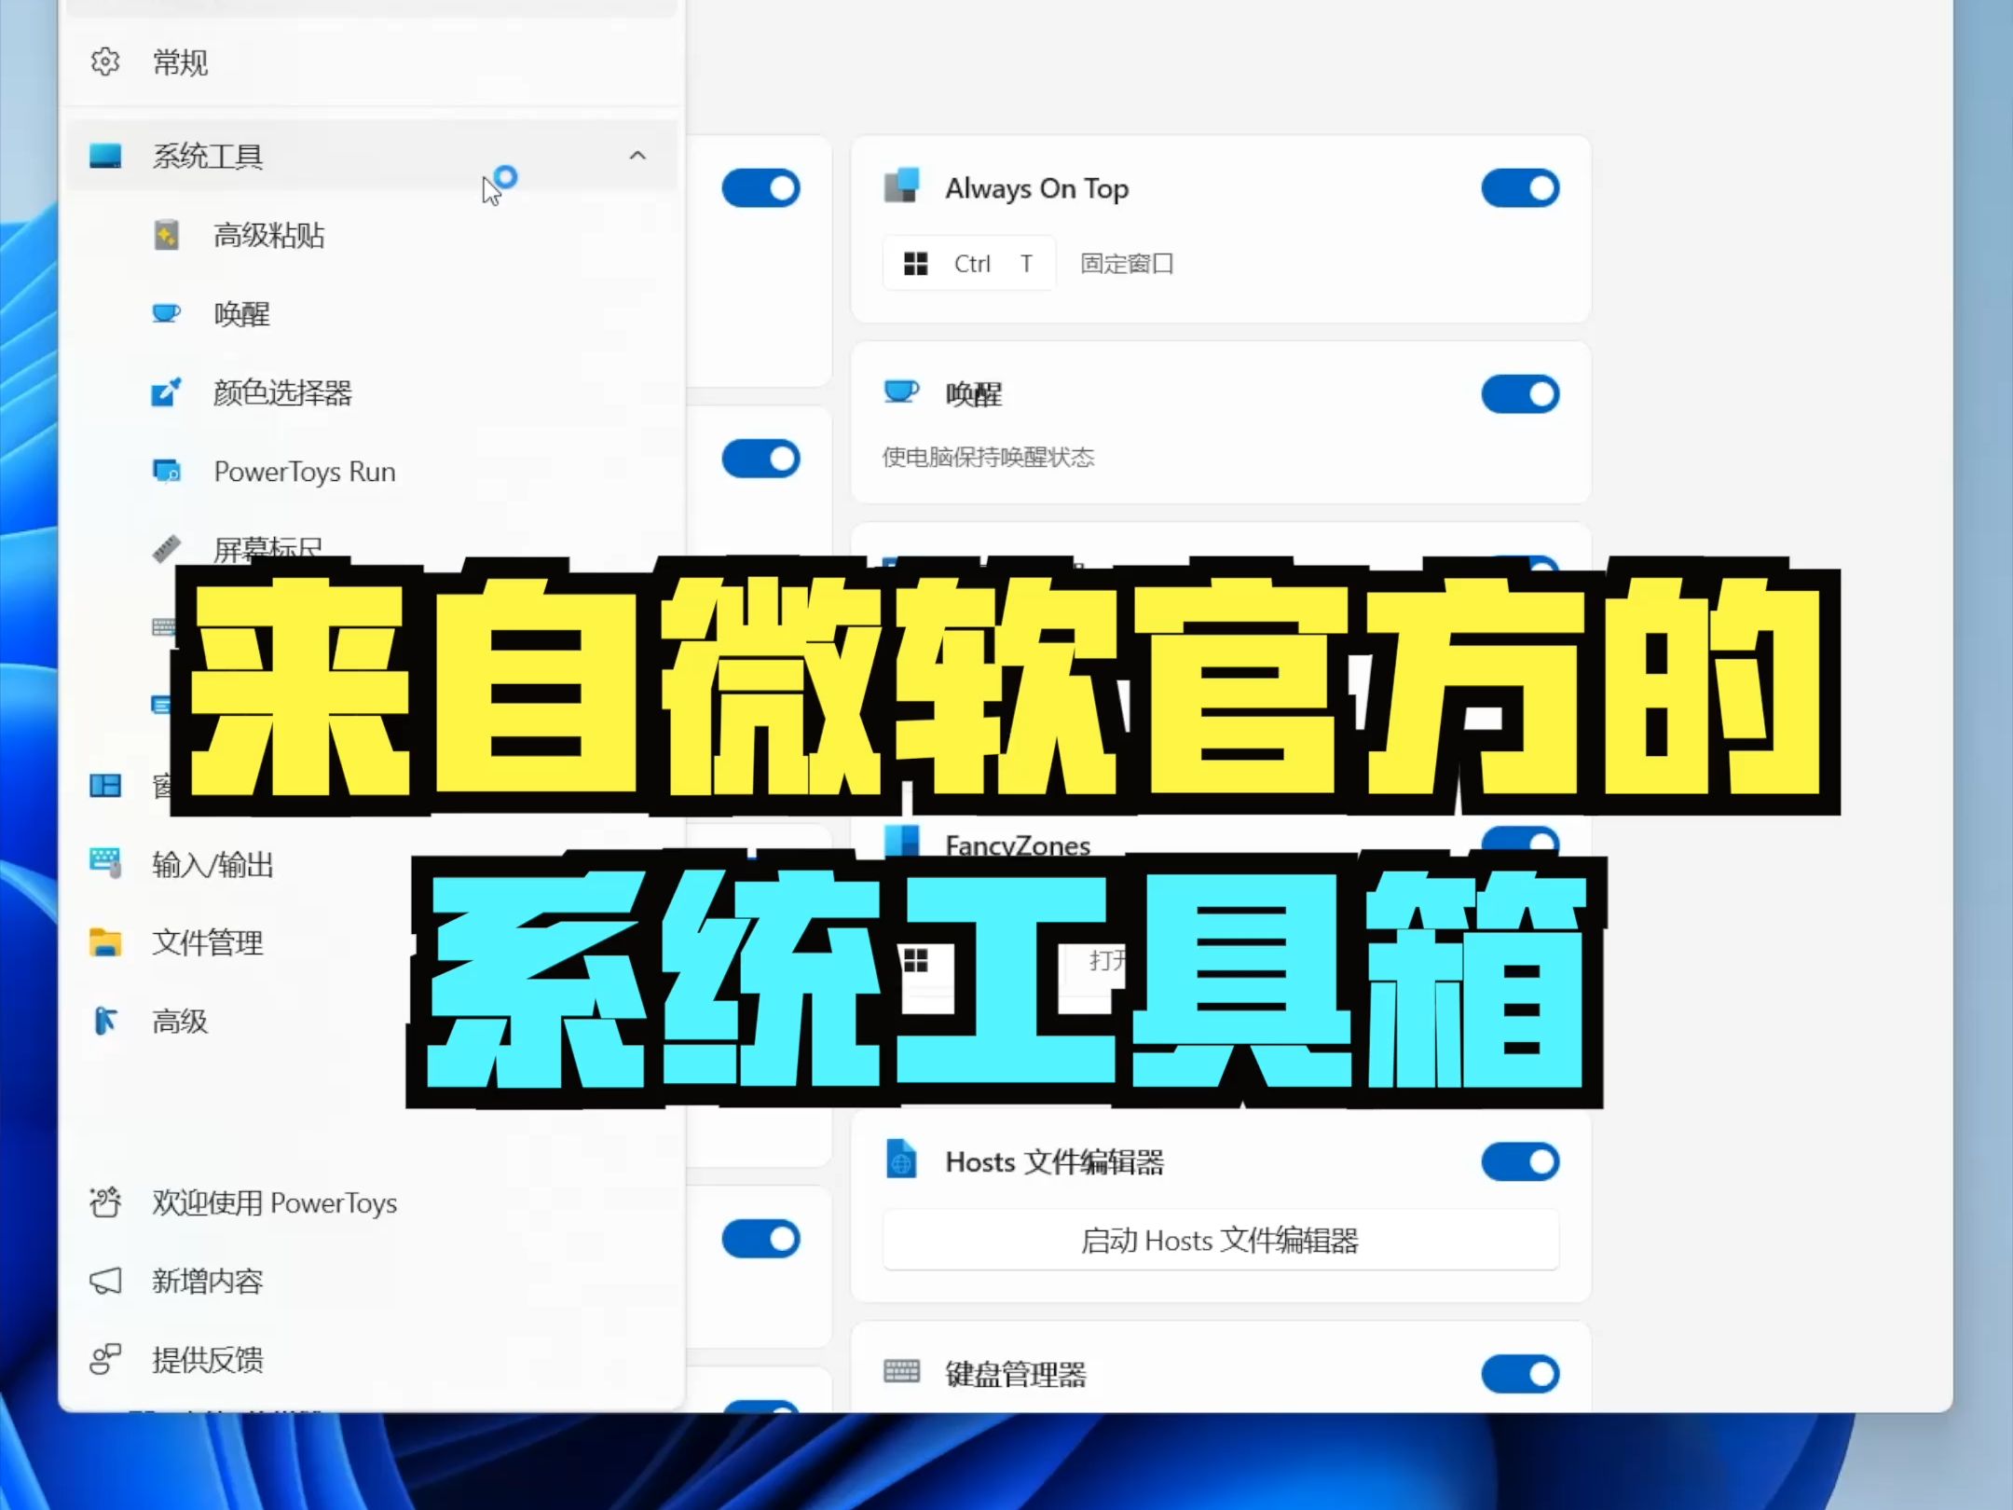Open 新增内容 what's new
This screenshot has height=1510, width=2013.
click(x=208, y=1281)
